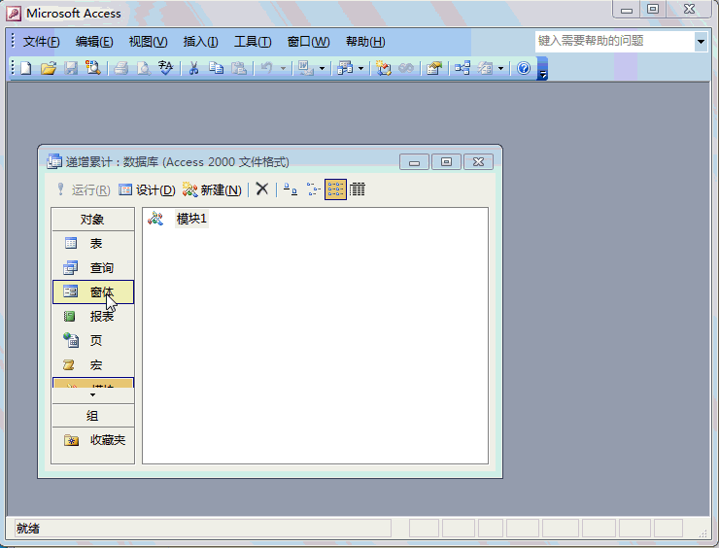Click the 组 header bar
The width and height of the screenshot is (719, 548).
pyautogui.click(x=93, y=416)
